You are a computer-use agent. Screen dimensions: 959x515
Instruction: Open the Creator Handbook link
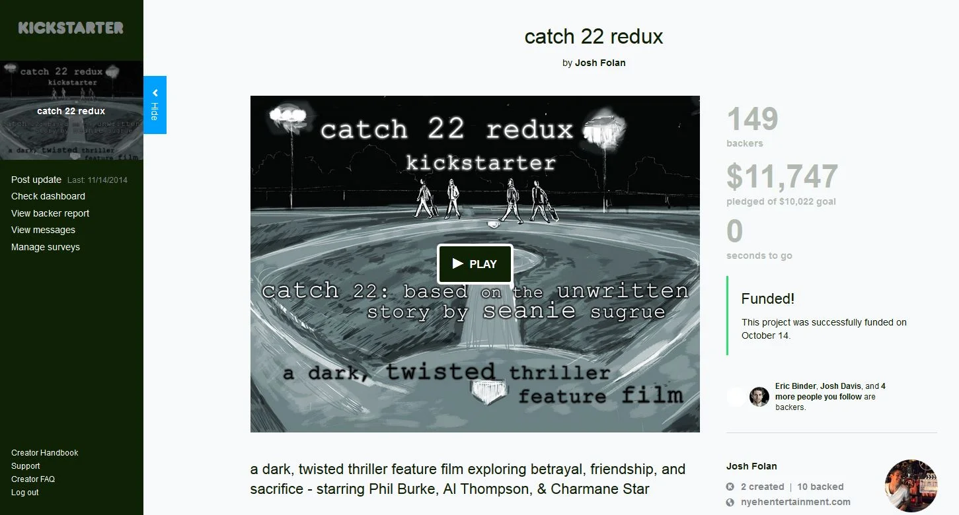click(44, 453)
